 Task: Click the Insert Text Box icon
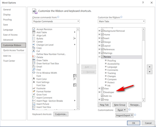tap(34, 107)
